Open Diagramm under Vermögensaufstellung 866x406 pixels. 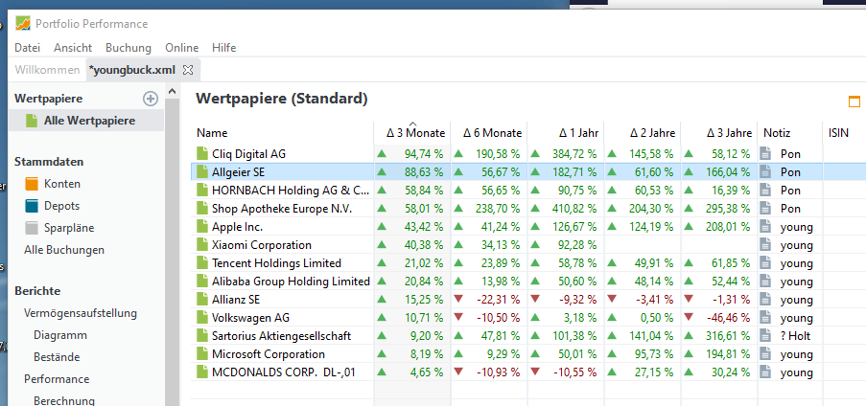[60, 335]
